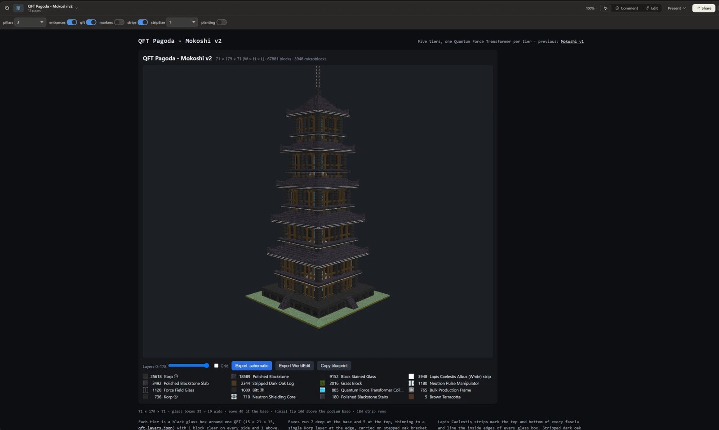719x430 pixels.
Task: Click the cursor mode icon near Comment
Action: click(605, 8)
